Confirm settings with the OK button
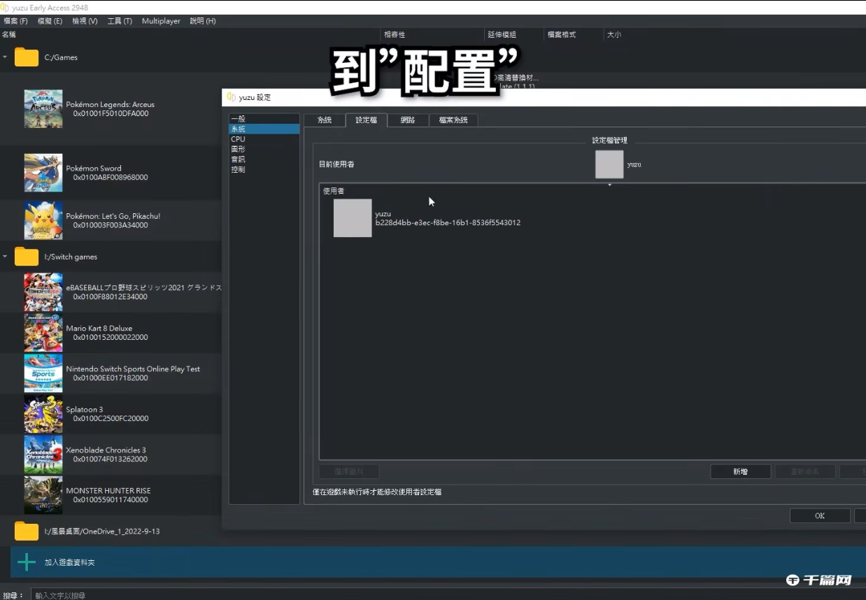Image resolution: width=866 pixels, height=600 pixels. 818,515
